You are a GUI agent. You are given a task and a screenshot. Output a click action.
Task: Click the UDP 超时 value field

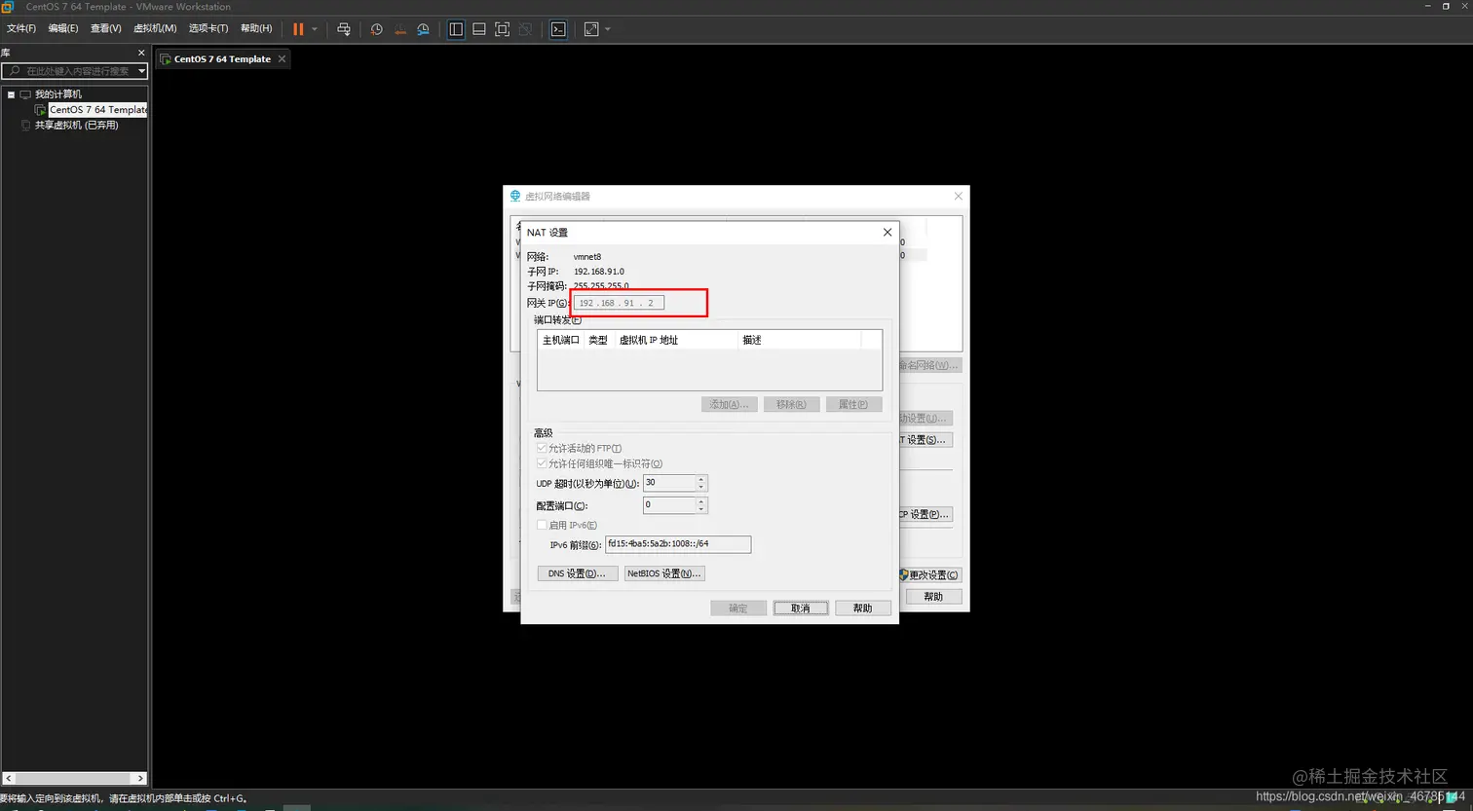[668, 483]
